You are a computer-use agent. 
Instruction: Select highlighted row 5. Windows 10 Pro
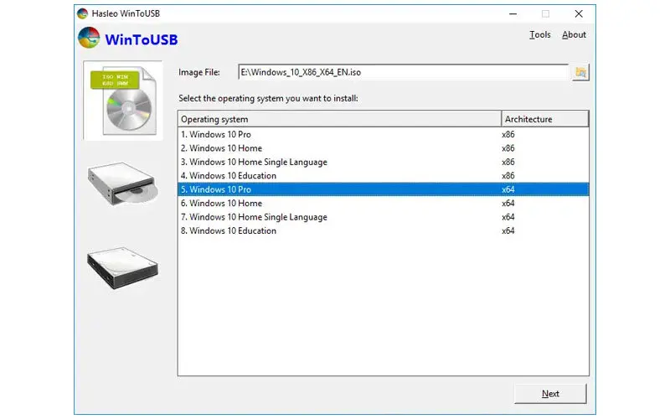[384, 189]
